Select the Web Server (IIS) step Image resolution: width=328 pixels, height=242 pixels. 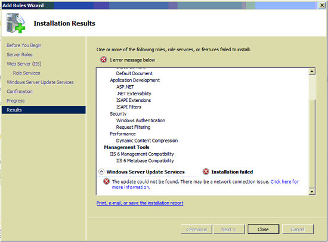click(x=24, y=64)
